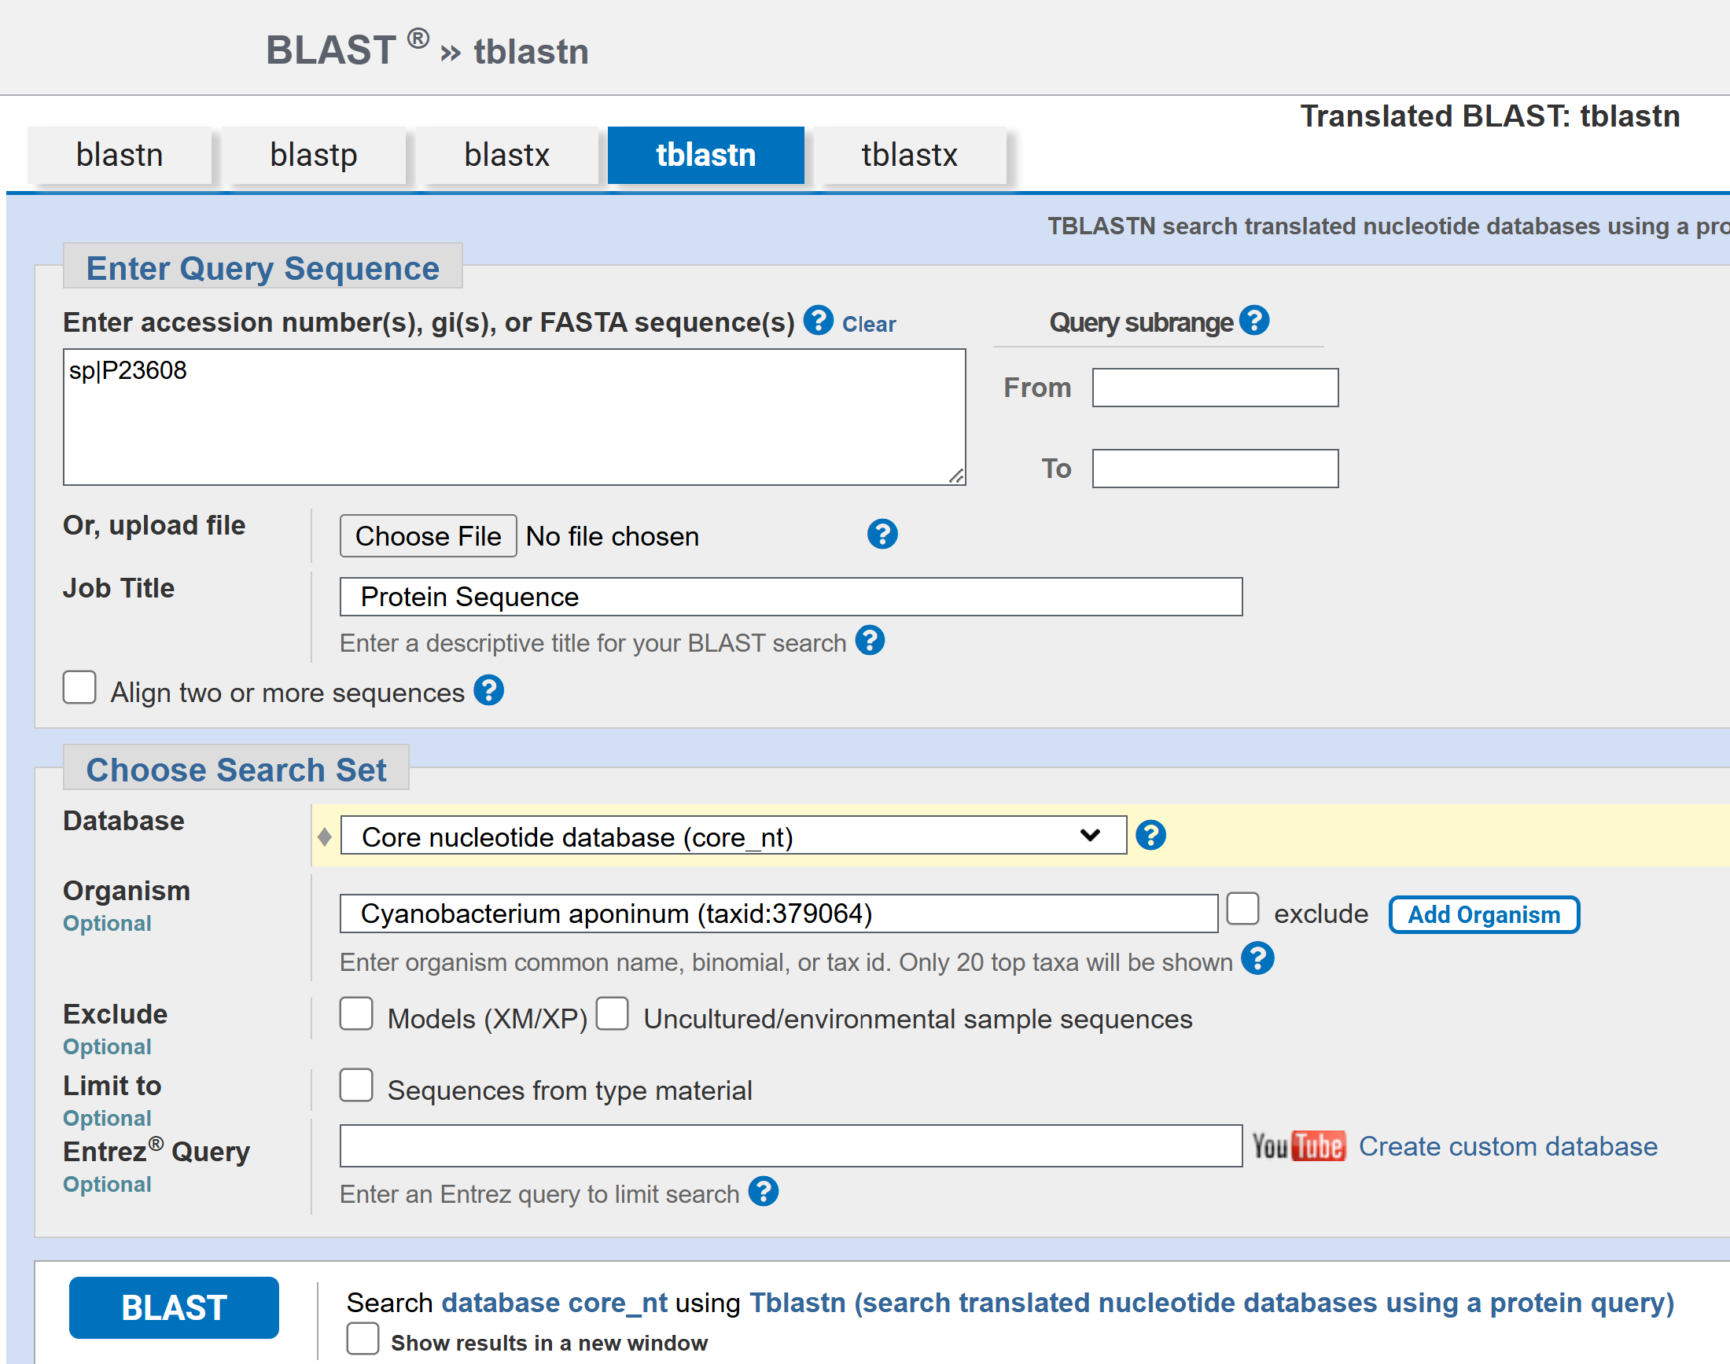Click the 'Tblastn (search translated nucleotide databases' text
The height and width of the screenshot is (1364, 1730).
(x=1211, y=1303)
